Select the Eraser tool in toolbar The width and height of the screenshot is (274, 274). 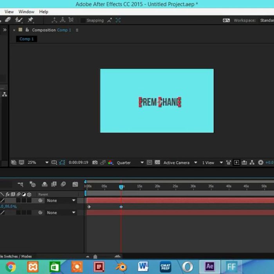(8, 20)
